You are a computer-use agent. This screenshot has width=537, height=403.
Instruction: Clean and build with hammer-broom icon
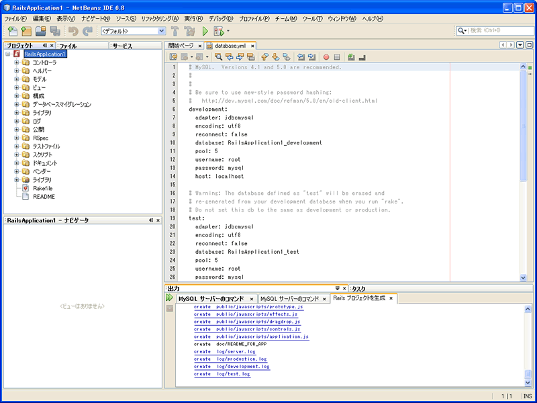189,31
